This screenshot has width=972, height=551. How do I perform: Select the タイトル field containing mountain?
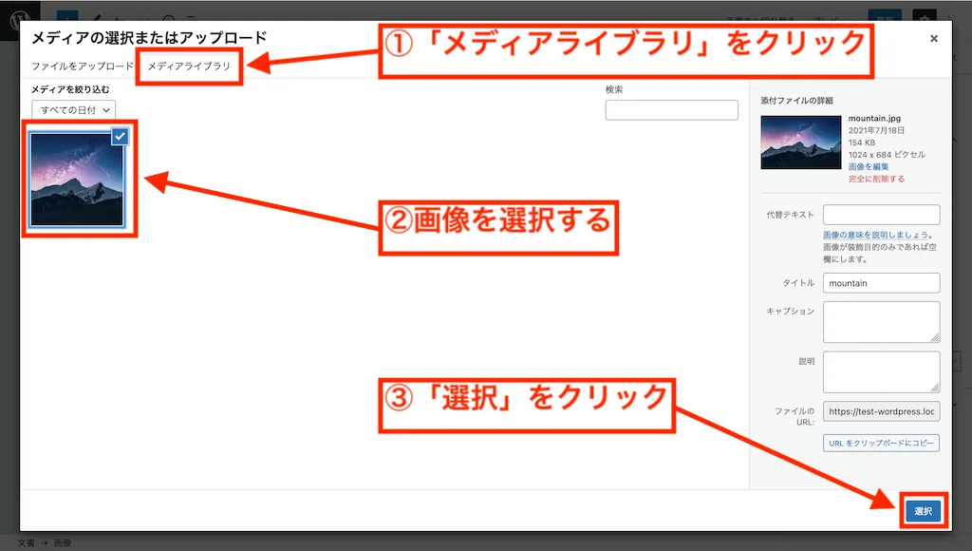[x=881, y=283]
